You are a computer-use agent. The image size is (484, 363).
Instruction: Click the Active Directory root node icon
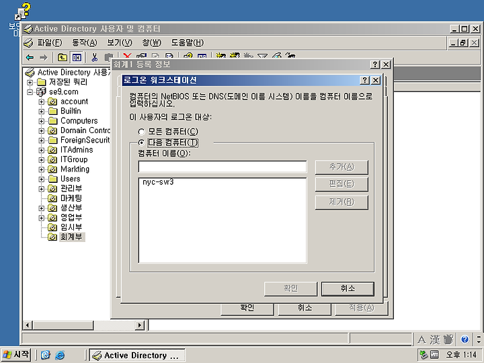30,73
